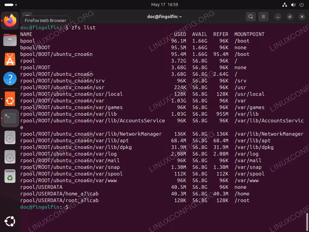The image size is (309, 232).
Task: Open the Files manager dock icon
Action: (10, 40)
